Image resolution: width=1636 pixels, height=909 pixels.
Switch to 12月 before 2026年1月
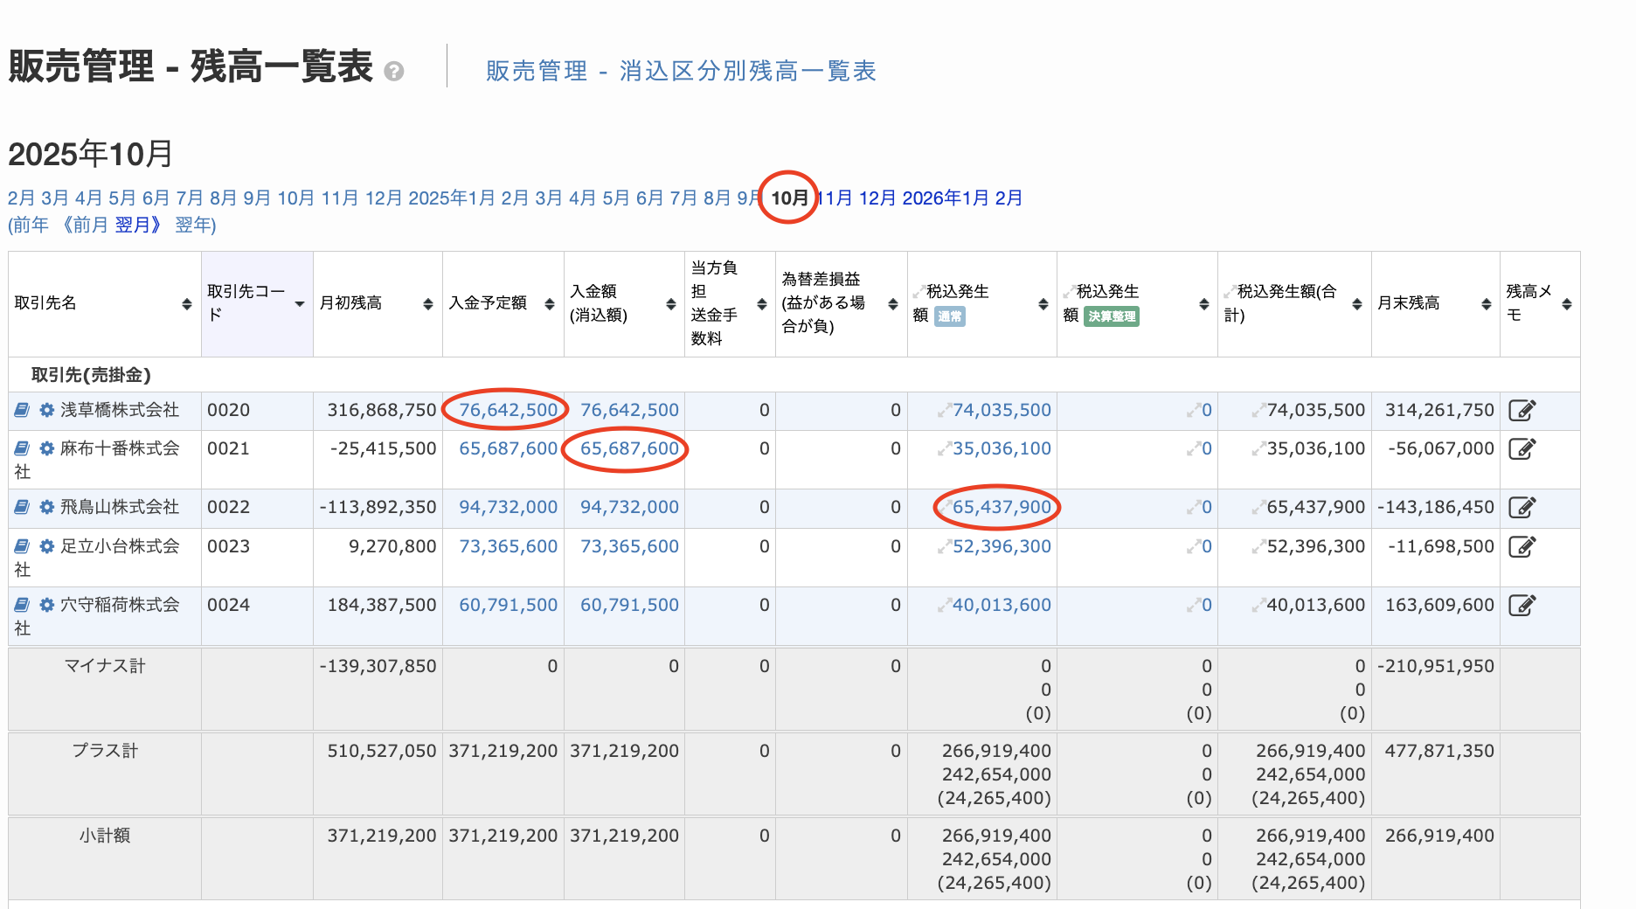(x=877, y=198)
